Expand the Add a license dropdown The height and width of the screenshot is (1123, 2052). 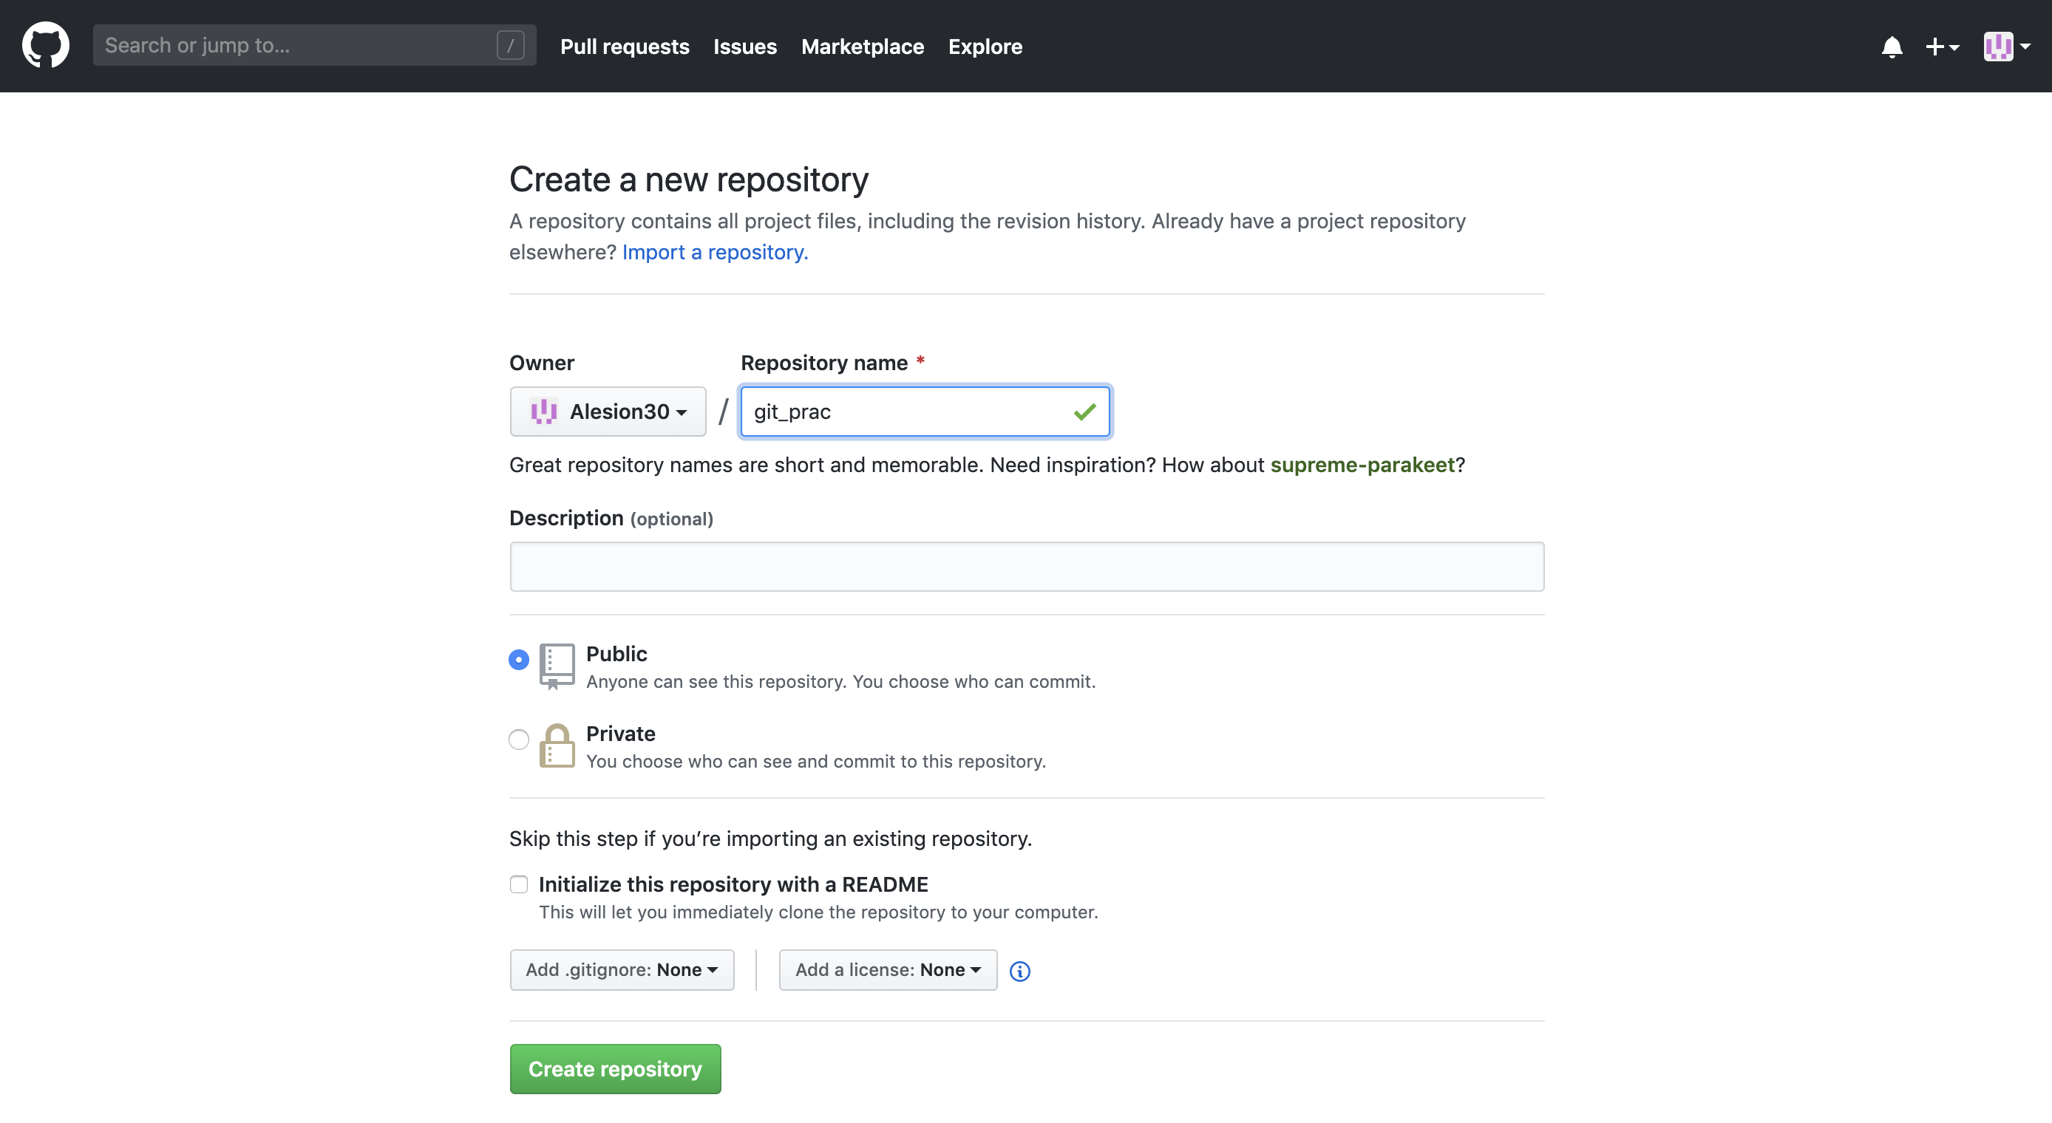[x=887, y=970]
